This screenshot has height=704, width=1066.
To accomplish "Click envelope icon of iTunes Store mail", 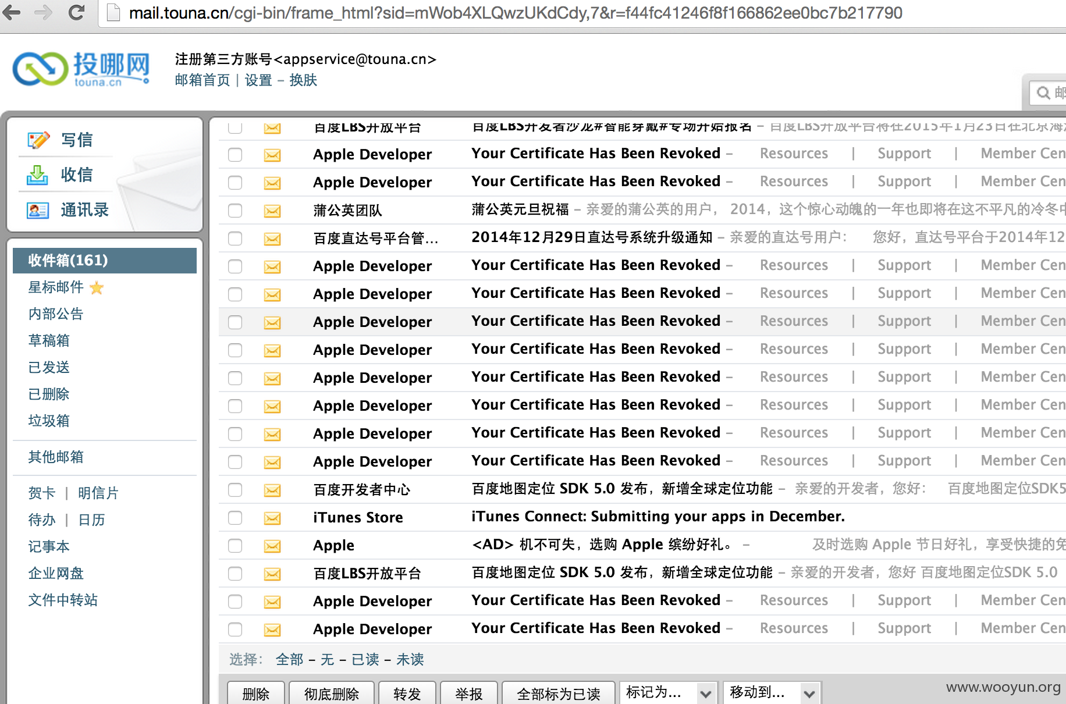I will tap(272, 518).
